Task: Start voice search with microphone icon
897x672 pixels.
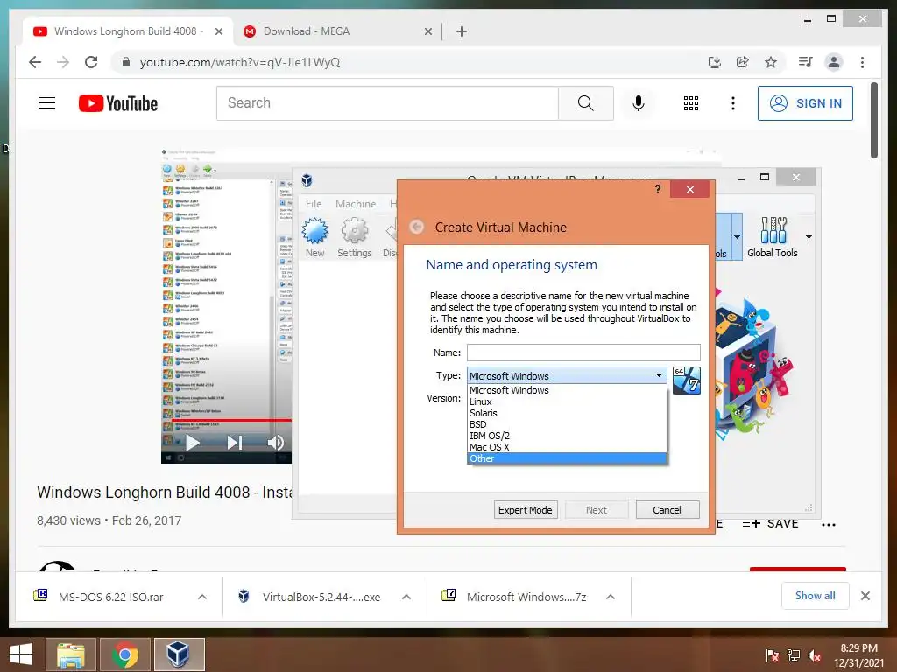Action: point(639,103)
